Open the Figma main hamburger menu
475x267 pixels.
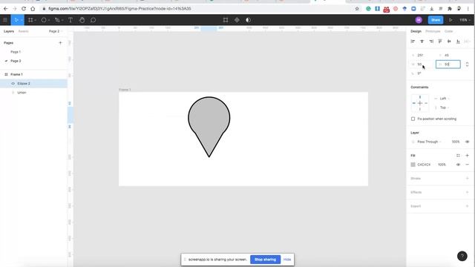point(5,20)
